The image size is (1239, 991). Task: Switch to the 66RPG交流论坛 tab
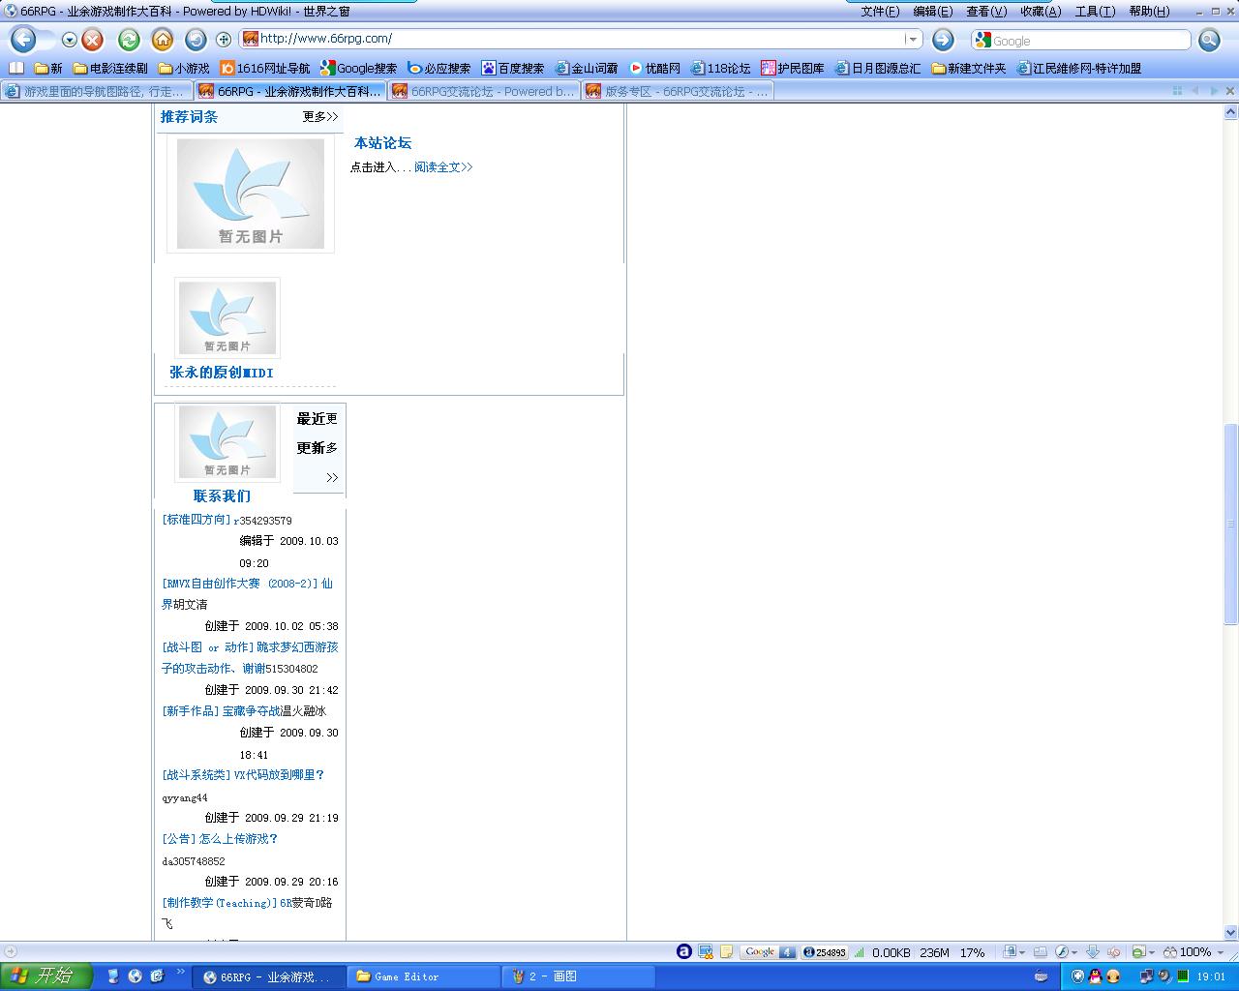[x=483, y=91]
